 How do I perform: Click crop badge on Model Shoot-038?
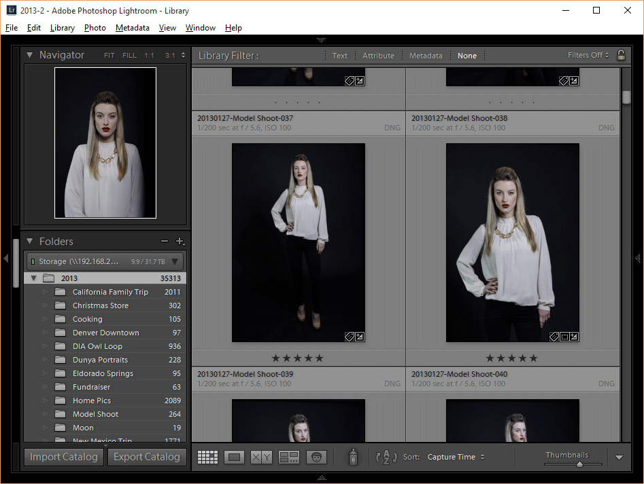[x=564, y=337]
